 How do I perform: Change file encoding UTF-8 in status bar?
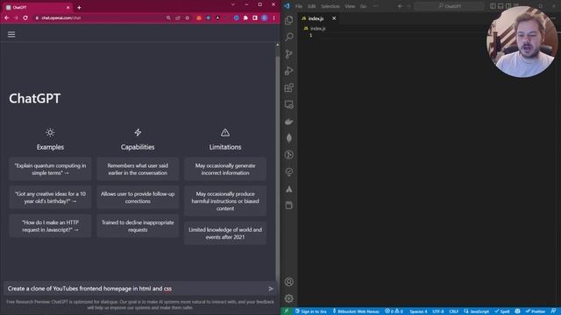coord(438,311)
